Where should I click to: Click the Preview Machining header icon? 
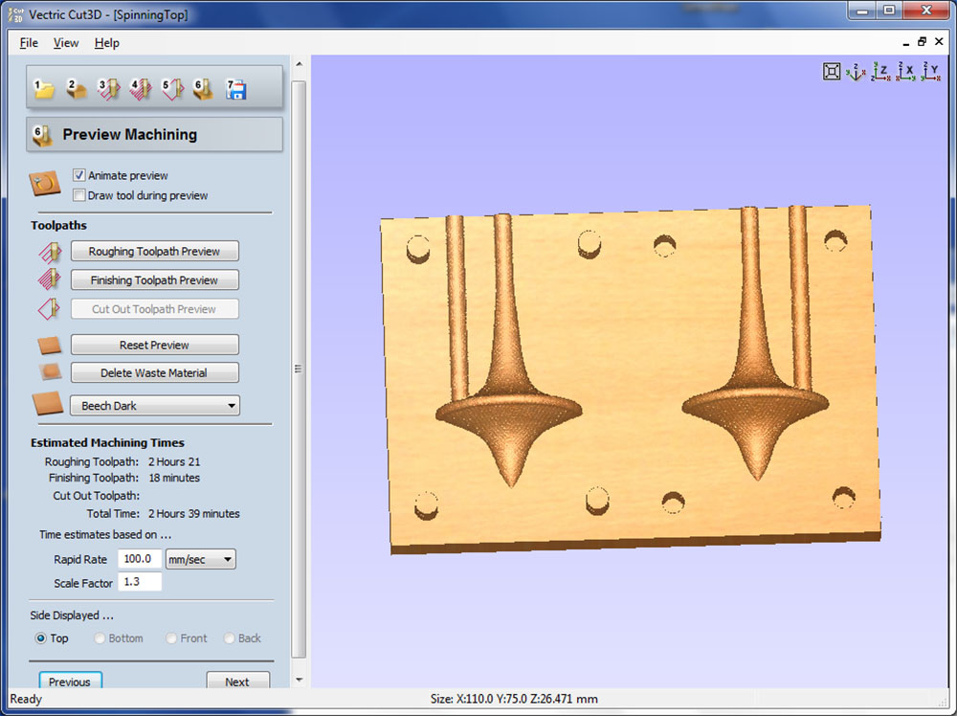(x=43, y=135)
